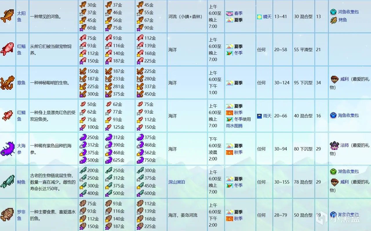This screenshot has width=371, height=231.
Task: Open the 红鲻鱼 fish name link
Action: [21, 49]
